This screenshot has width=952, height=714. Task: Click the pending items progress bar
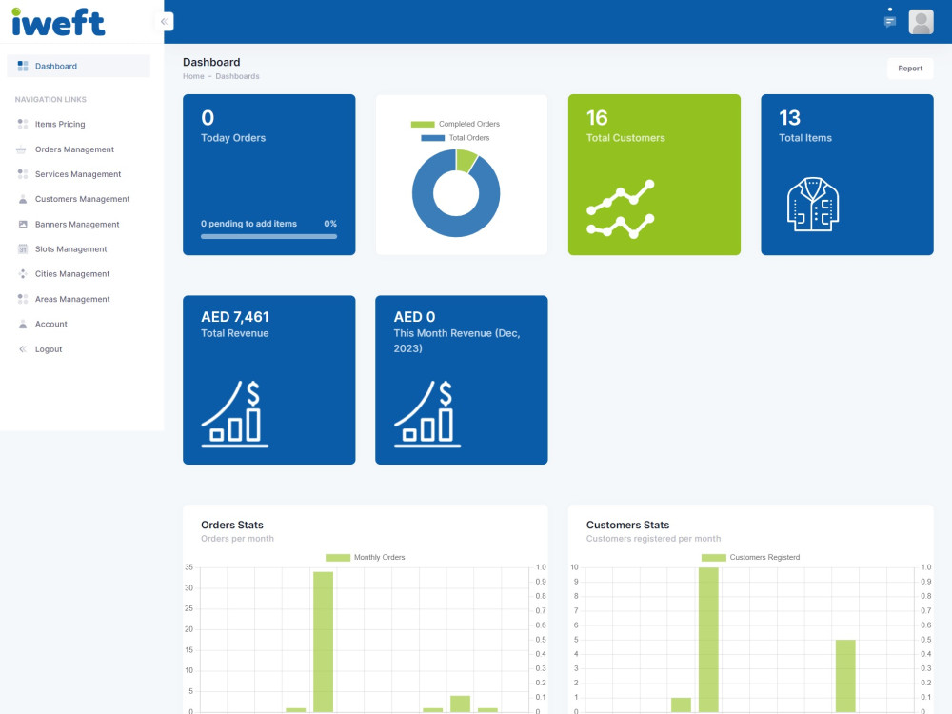[269, 237]
